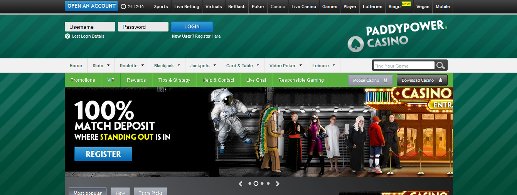This screenshot has height=195, width=517.
Task: Open Player section
Action: (x=350, y=7)
